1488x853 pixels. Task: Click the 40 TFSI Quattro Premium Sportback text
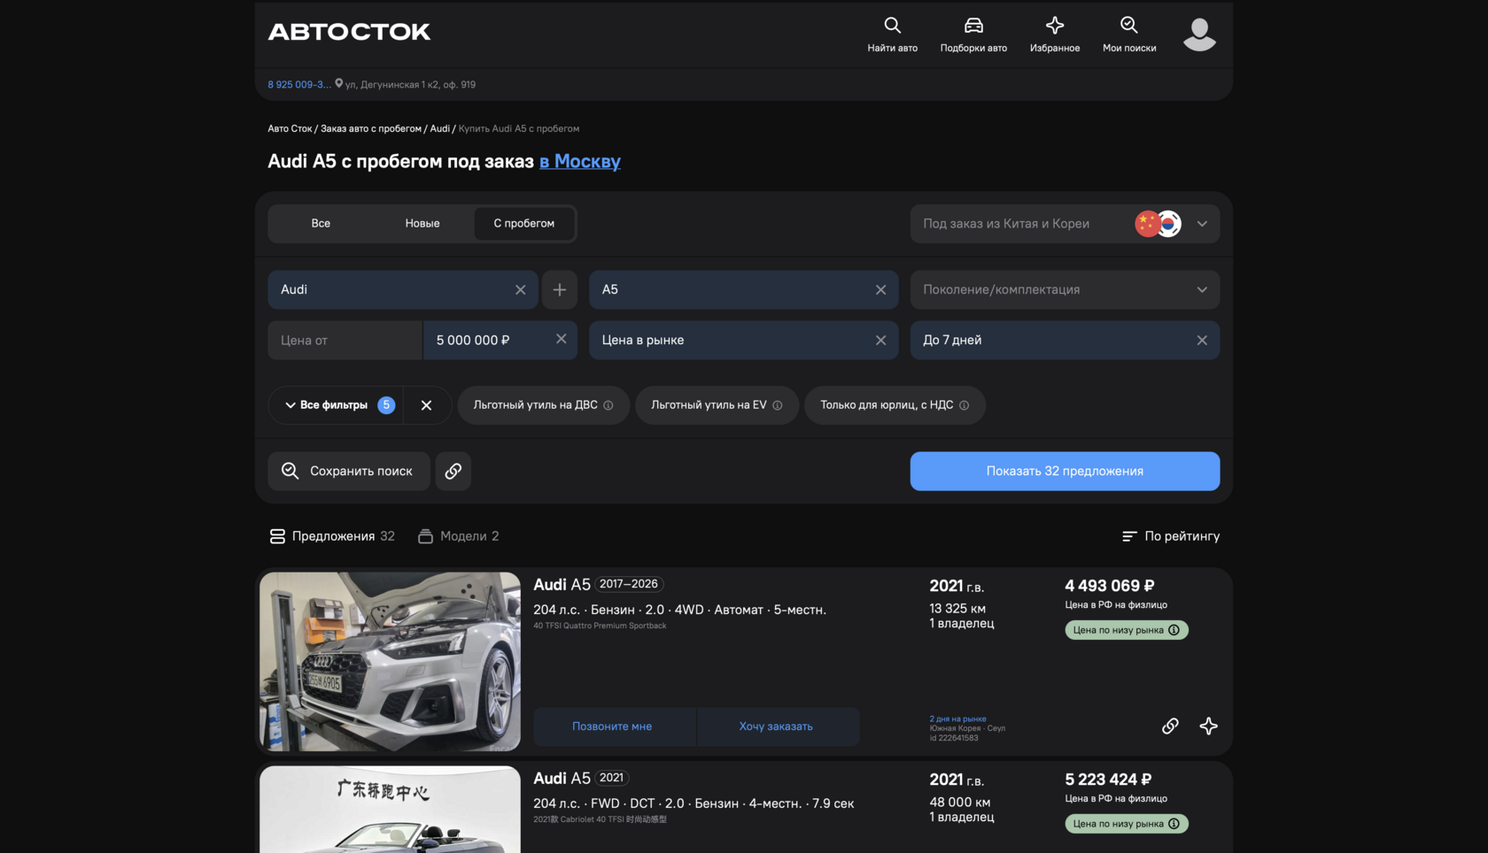tap(600, 626)
